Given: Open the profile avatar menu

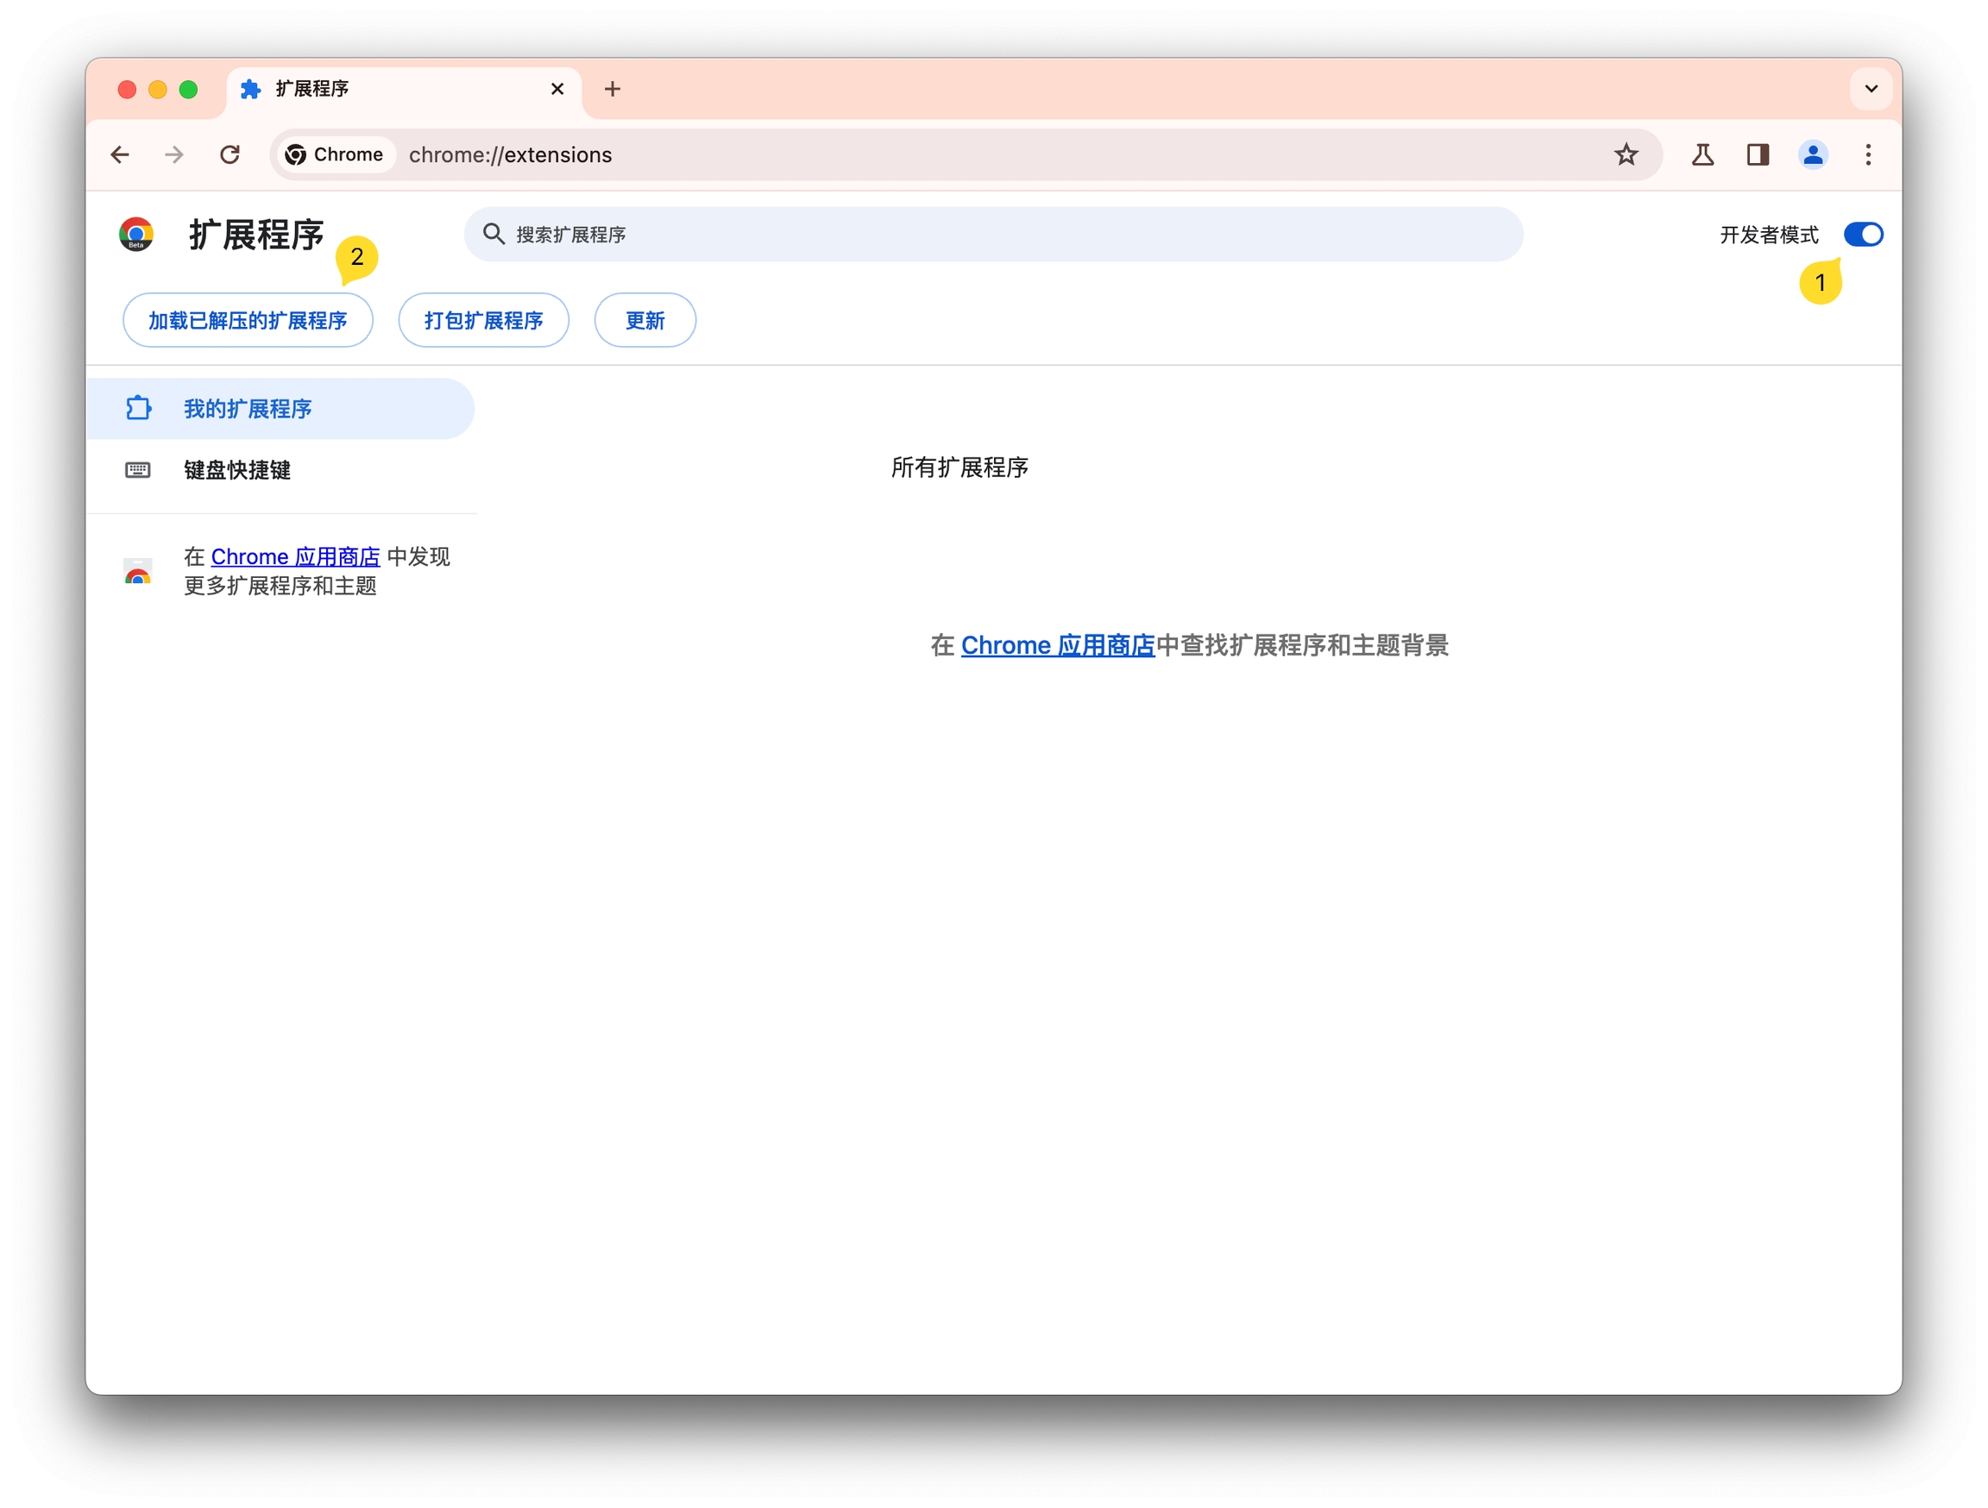Looking at the screenshot, I should [x=1812, y=154].
